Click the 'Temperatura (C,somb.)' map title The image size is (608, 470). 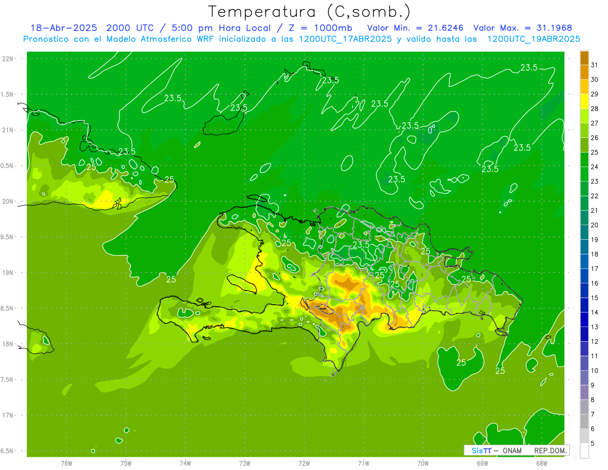tap(310, 12)
